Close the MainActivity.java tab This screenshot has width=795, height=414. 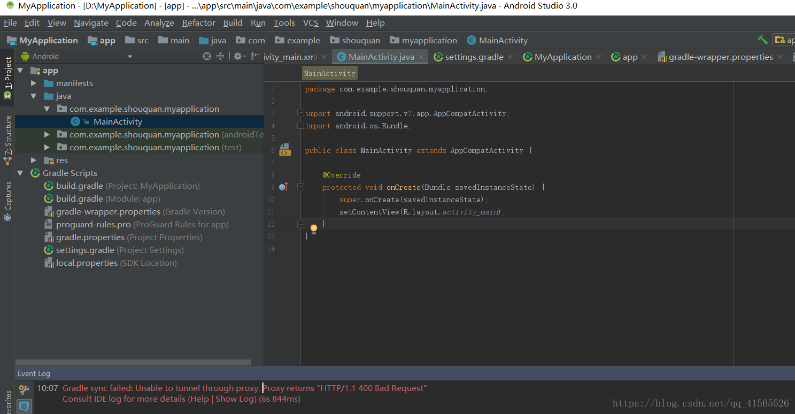421,57
